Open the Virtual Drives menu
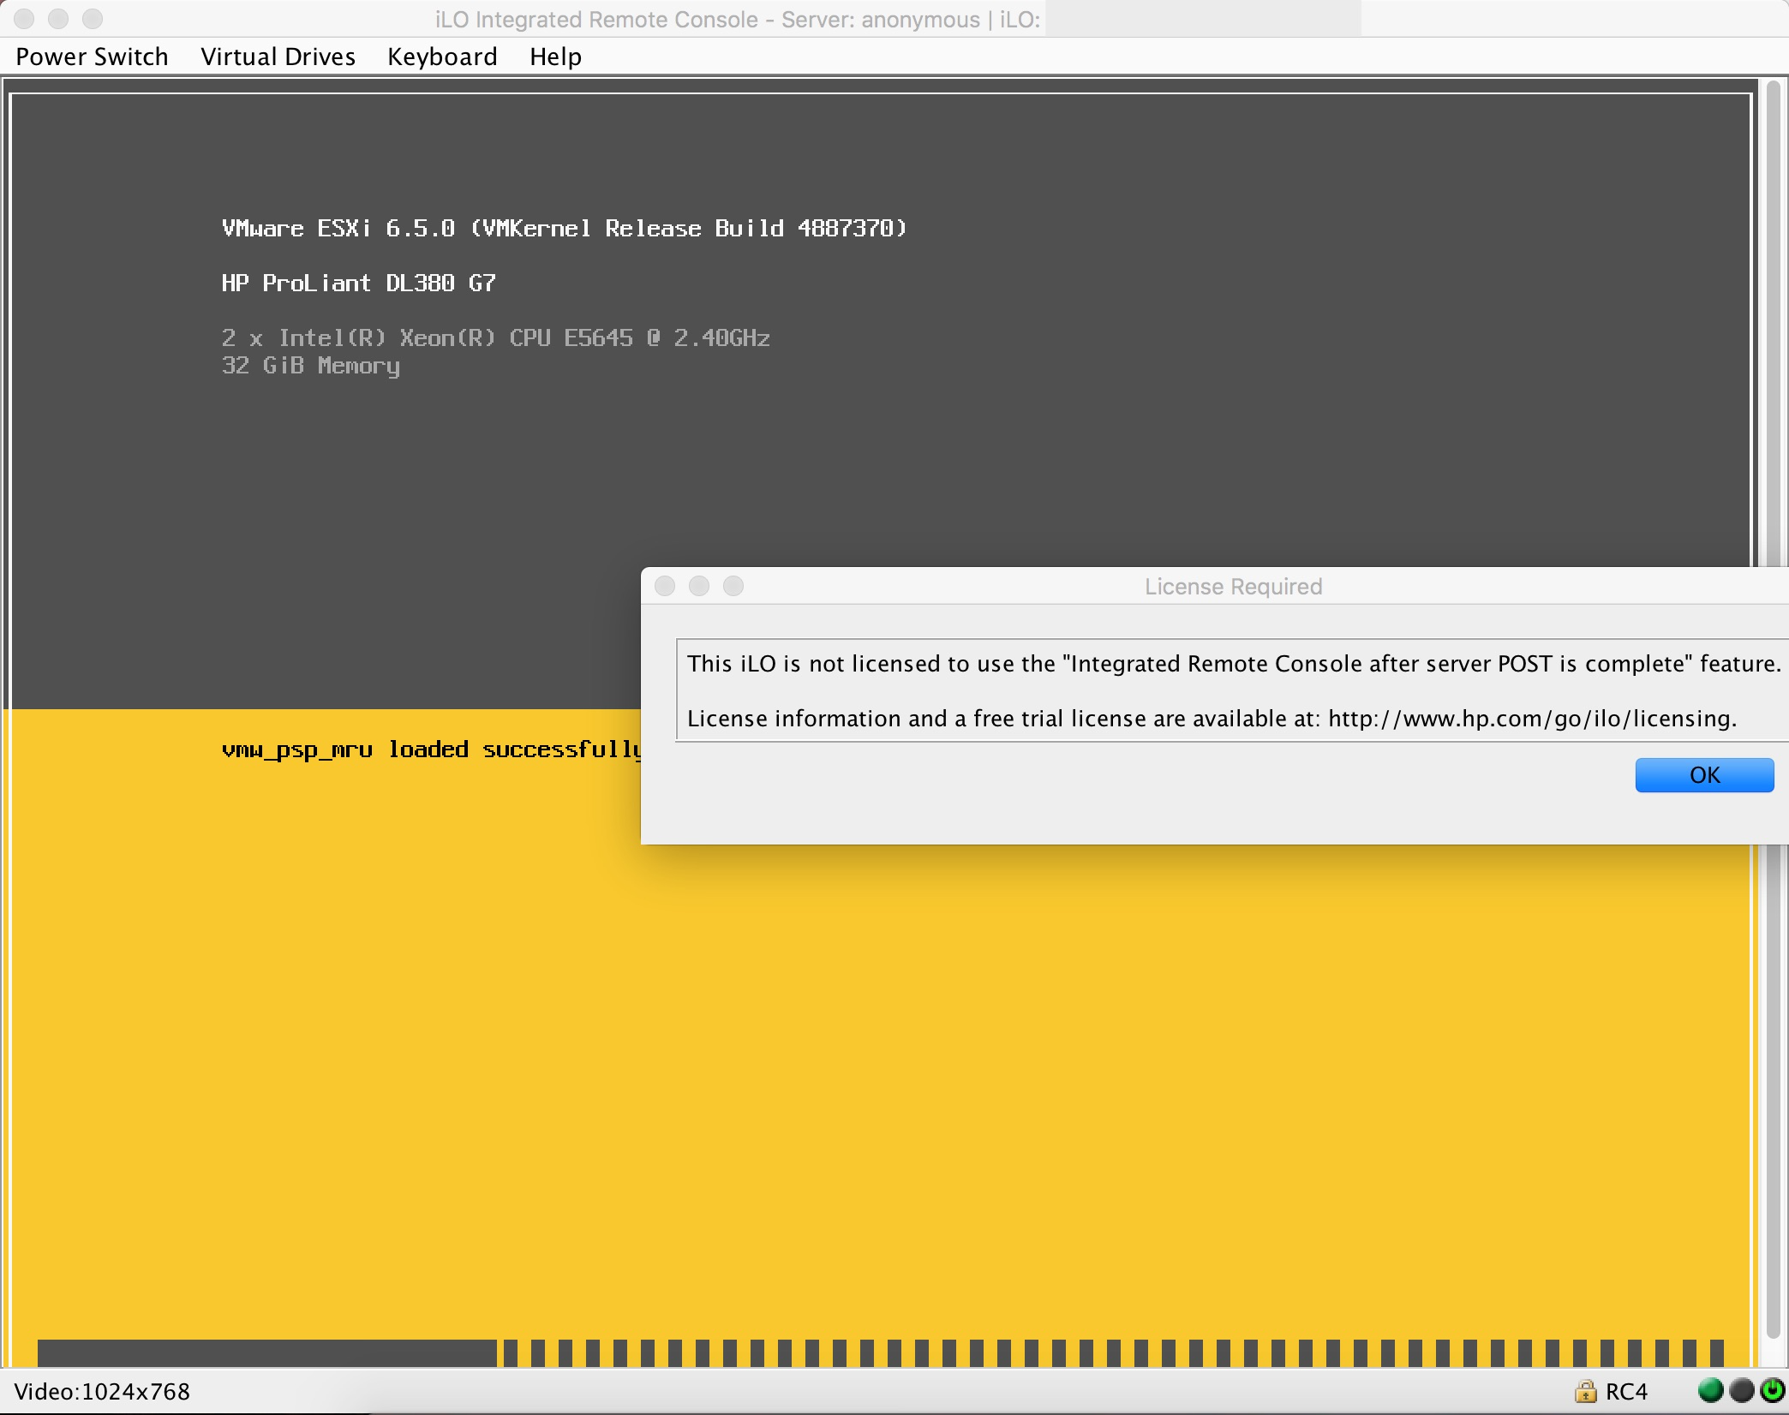 pyautogui.click(x=278, y=57)
